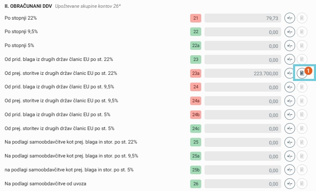
Task: Click the amount field for row 22a
Action: pyautogui.click(x=243, y=46)
